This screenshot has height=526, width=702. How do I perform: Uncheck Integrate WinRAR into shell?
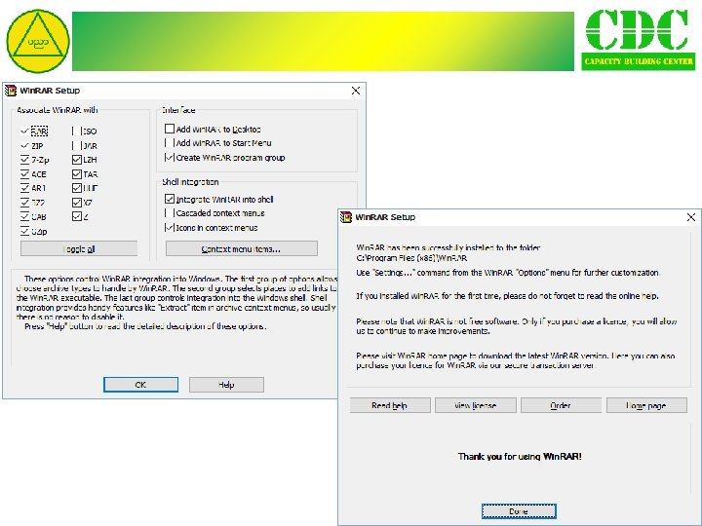coord(170,199)
